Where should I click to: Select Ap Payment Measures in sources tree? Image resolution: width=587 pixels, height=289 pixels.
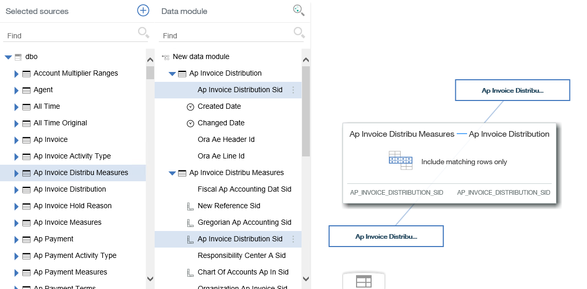pyautogui.click(x=71, y=272)
